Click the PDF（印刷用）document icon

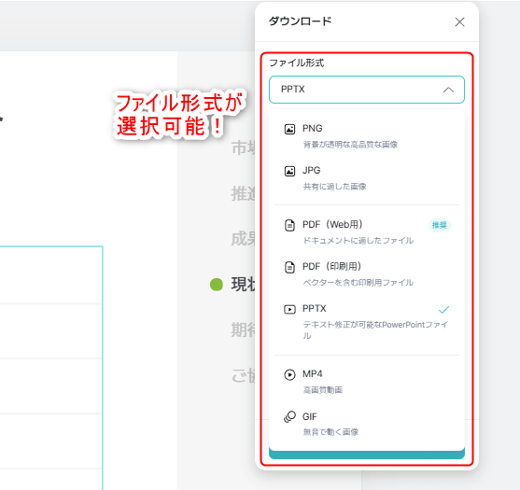(289, 267)
